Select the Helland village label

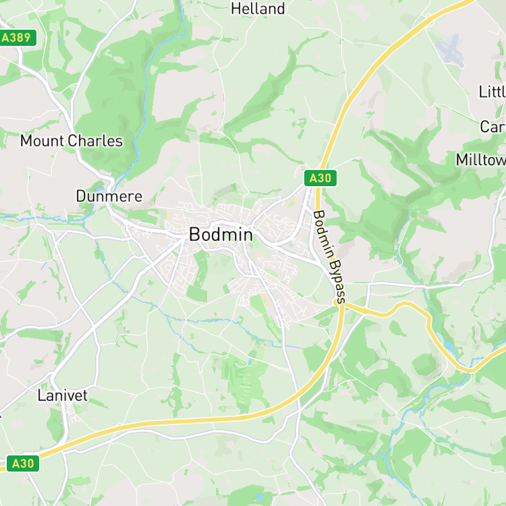click(x=258, y=9)
